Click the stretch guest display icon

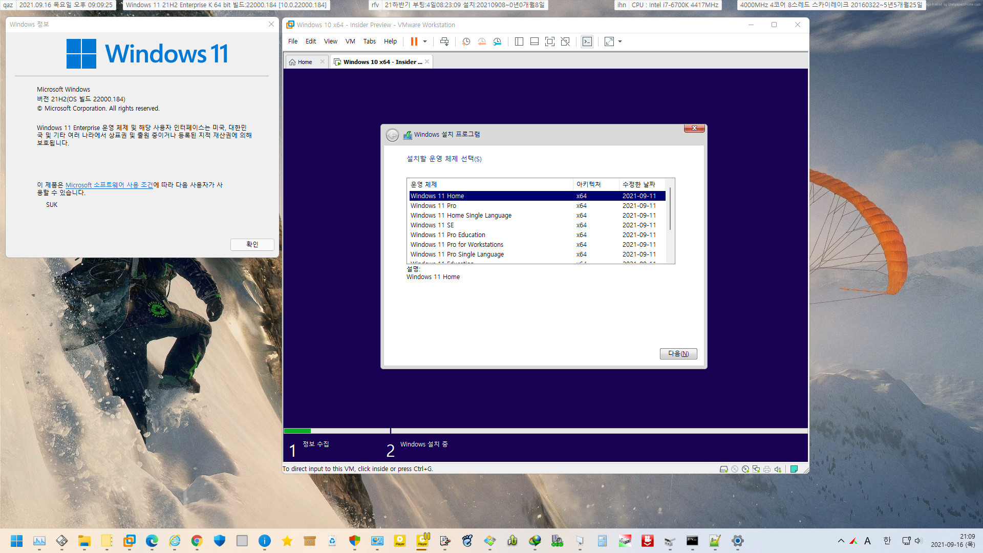coord(609,41)
